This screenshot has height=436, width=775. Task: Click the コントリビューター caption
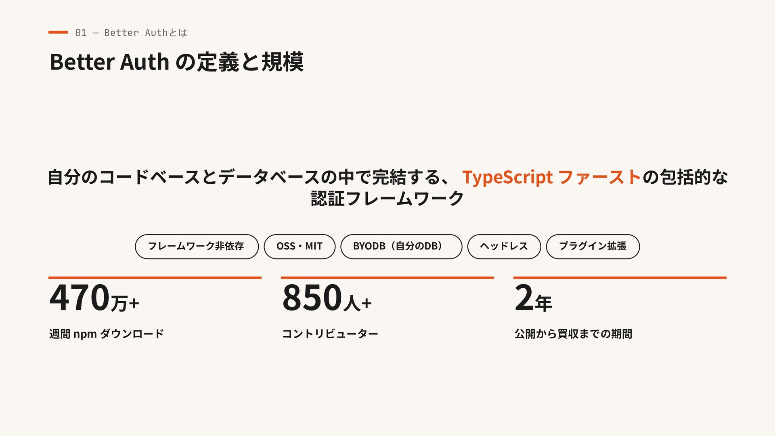[330, 334]
